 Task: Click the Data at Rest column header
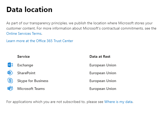[100, 56]
